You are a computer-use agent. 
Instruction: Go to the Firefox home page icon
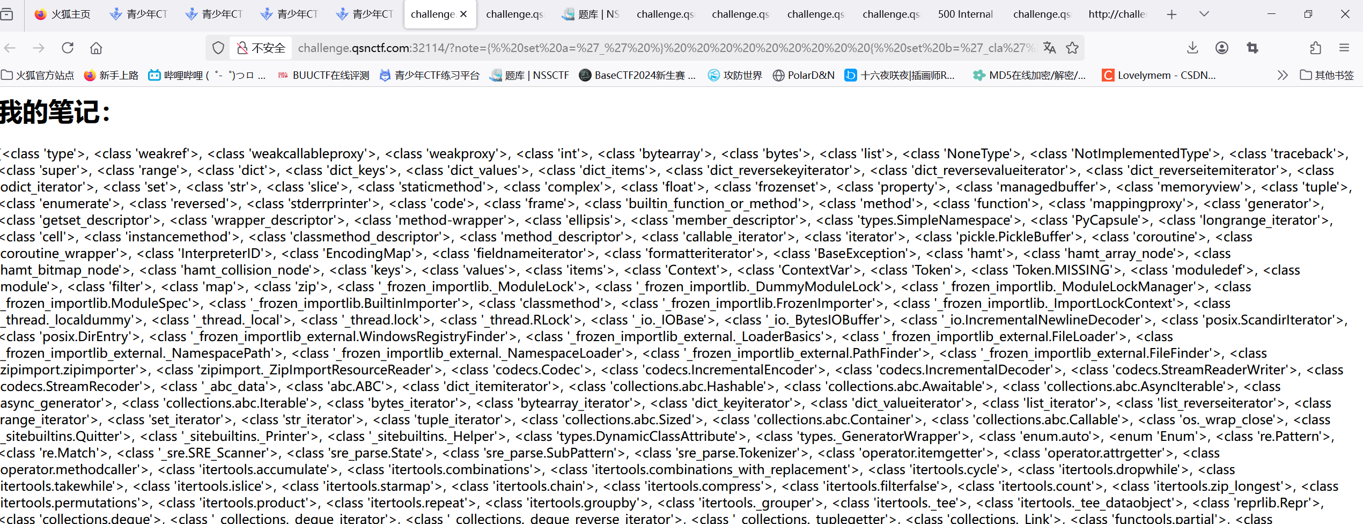click(96, 48)
